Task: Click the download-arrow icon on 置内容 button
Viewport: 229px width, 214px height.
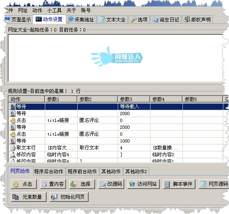Action: point(45,185)
